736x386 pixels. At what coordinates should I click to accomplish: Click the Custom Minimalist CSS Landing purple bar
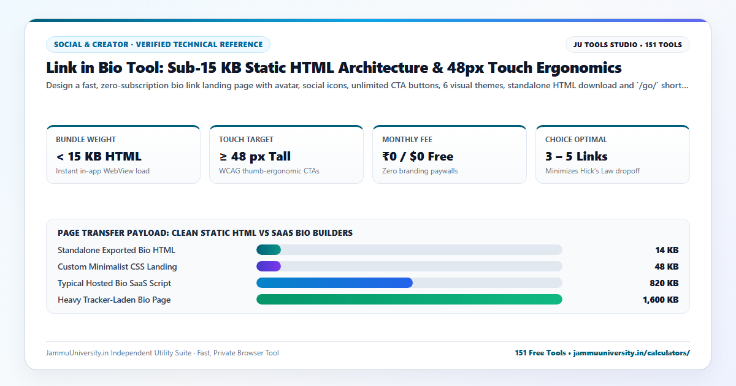[269, 267]
